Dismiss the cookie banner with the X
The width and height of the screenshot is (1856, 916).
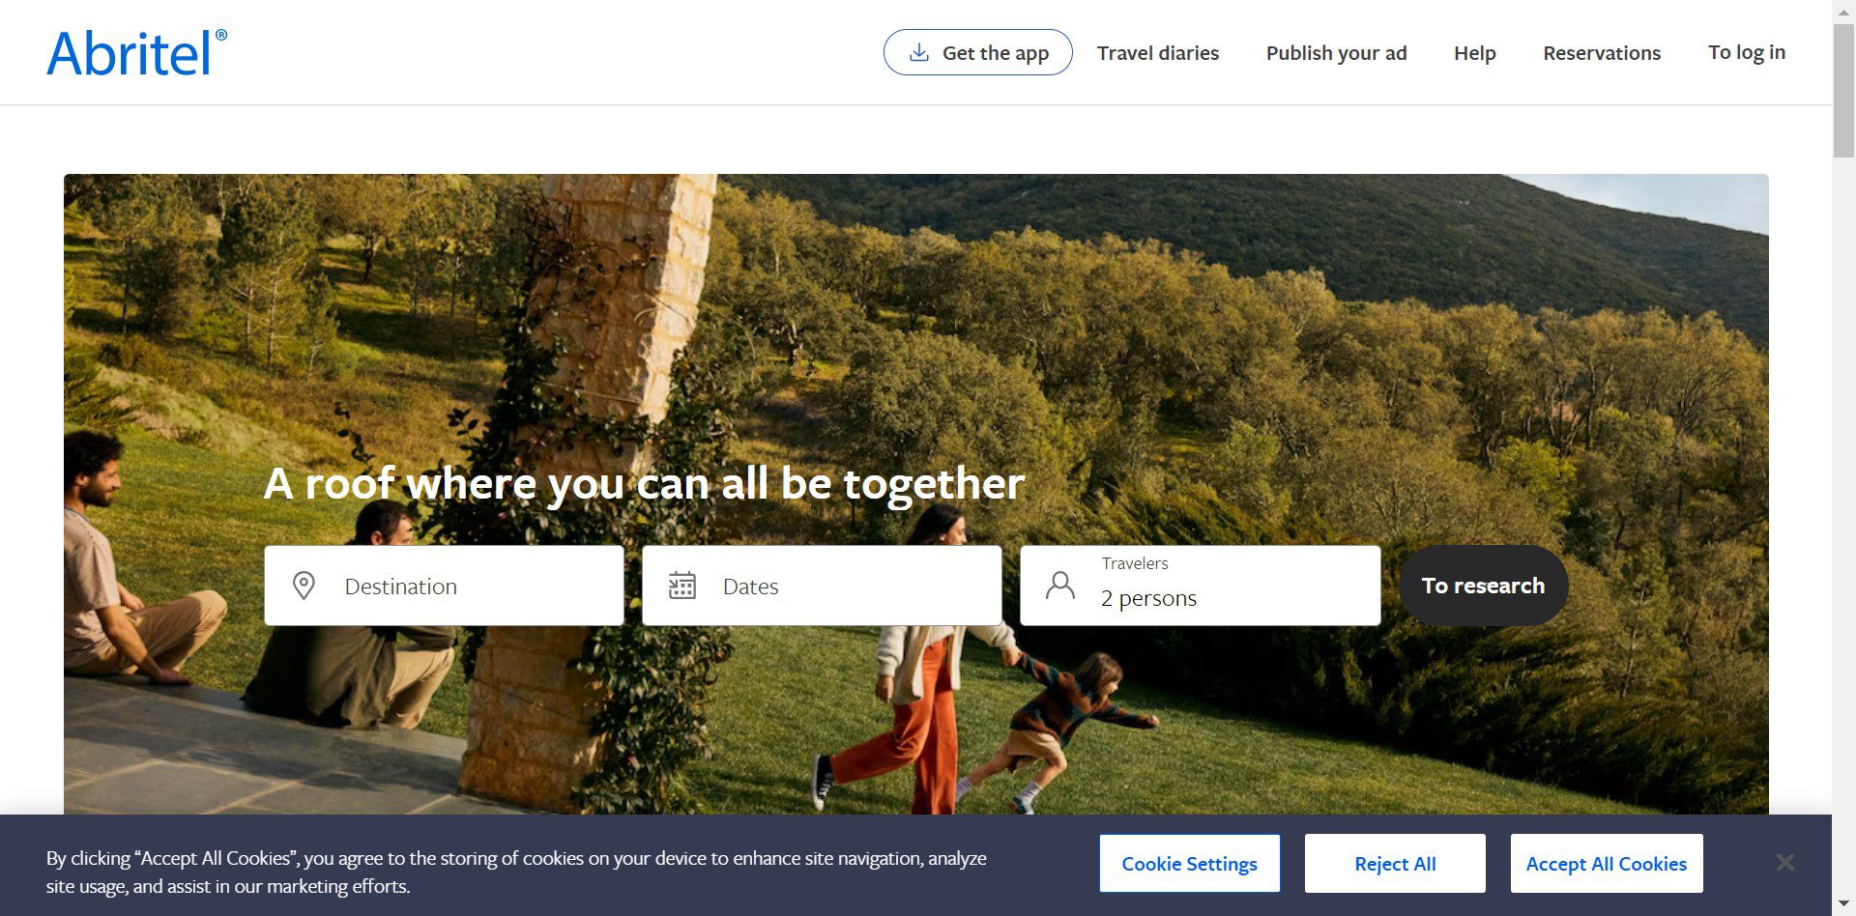[1784, 862]
